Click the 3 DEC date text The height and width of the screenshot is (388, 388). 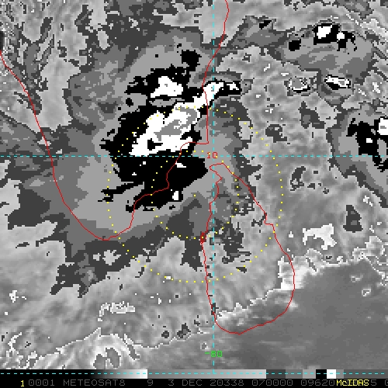[185, 383]
